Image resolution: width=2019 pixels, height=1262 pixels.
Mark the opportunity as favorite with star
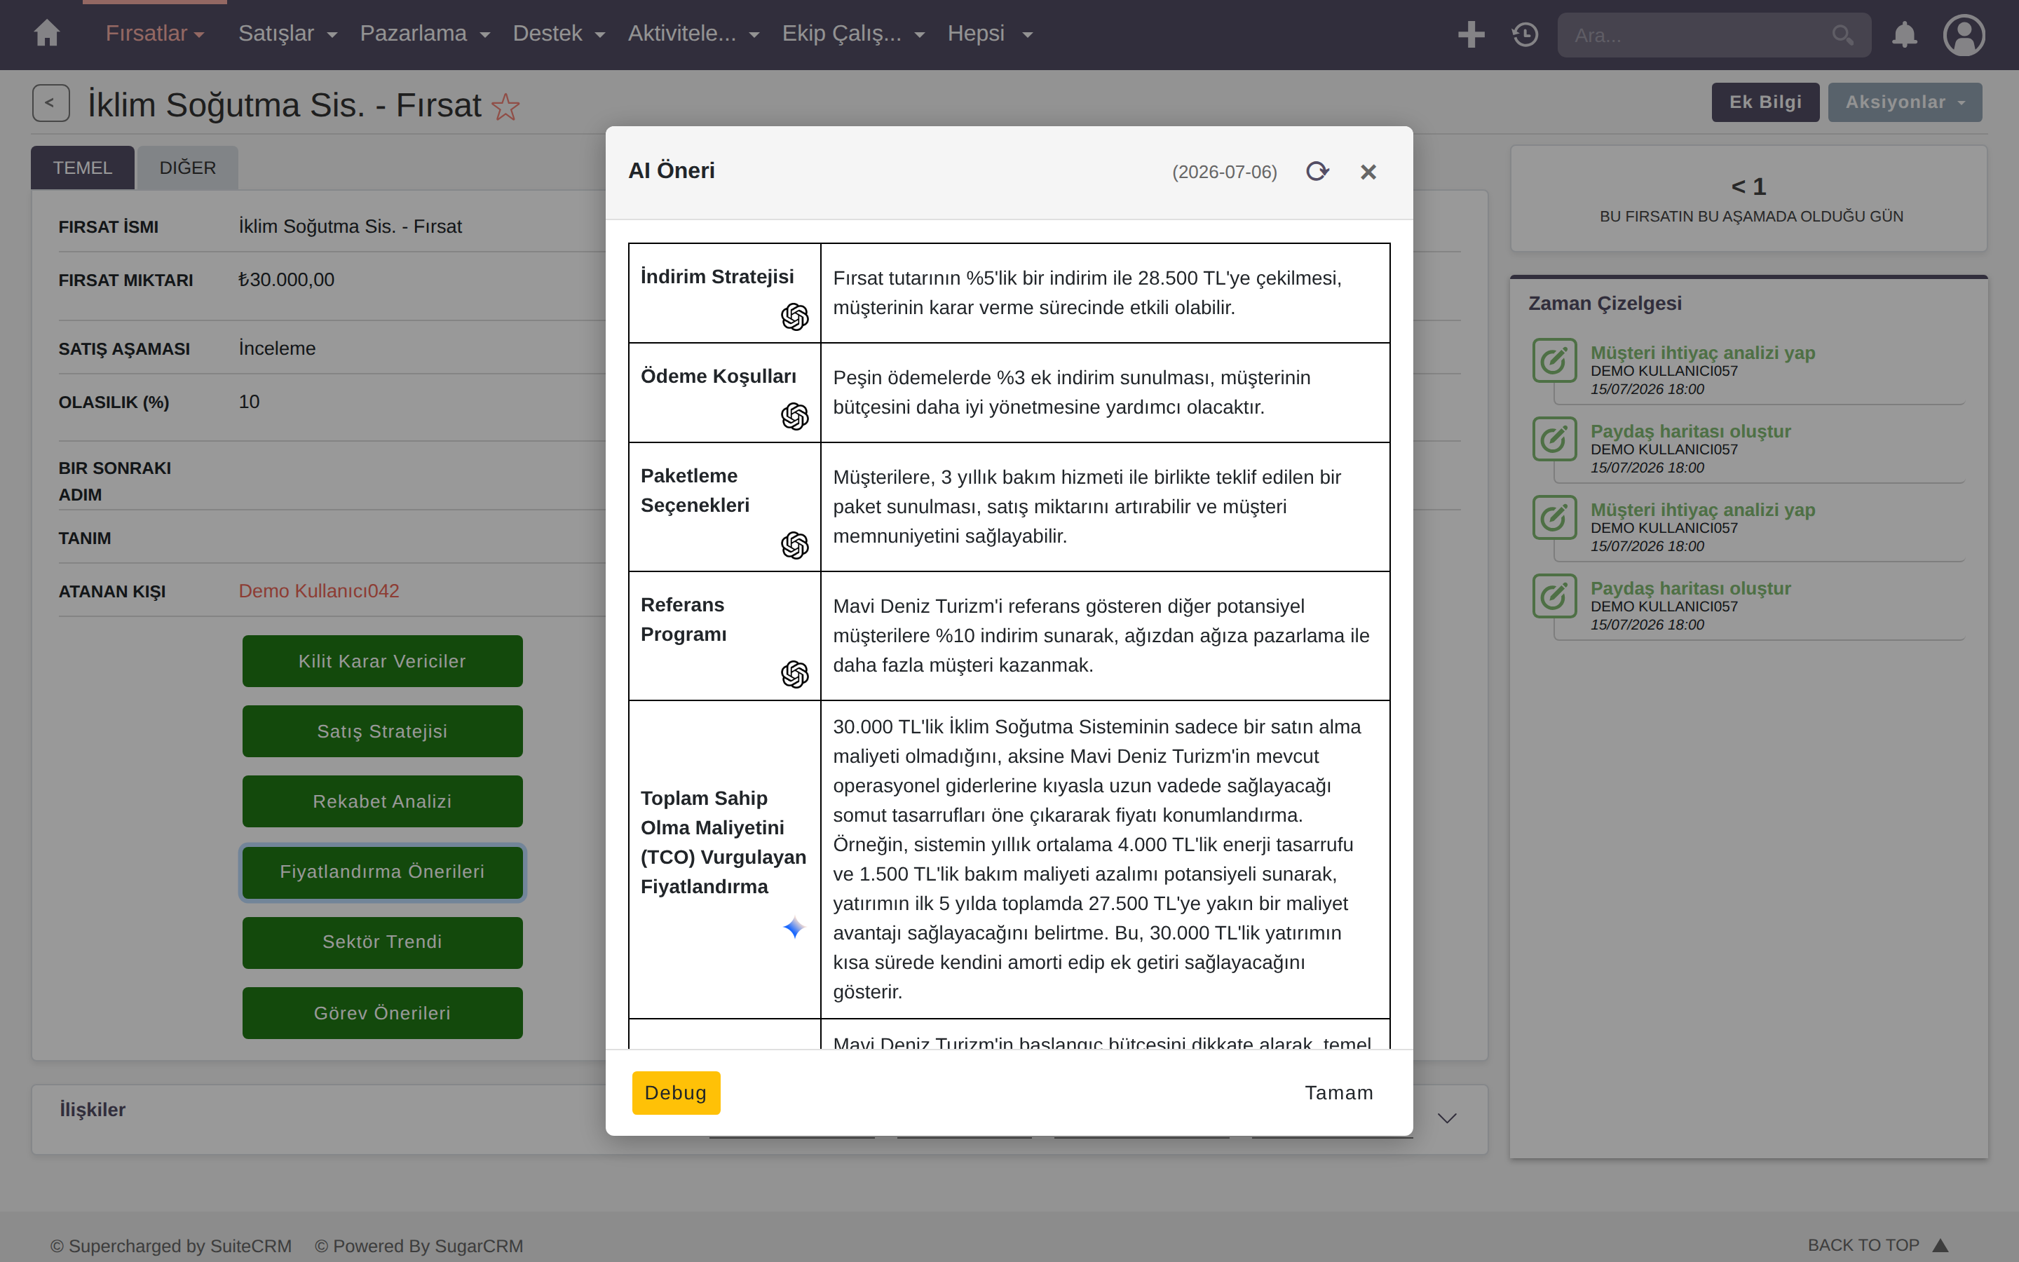point(505,107)
